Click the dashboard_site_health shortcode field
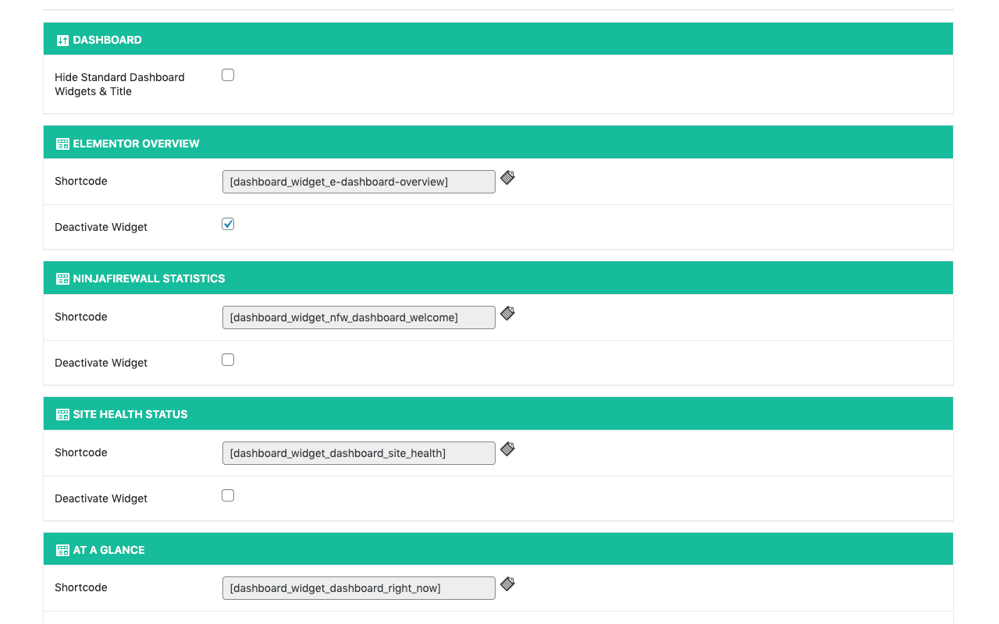 [358, 453]
